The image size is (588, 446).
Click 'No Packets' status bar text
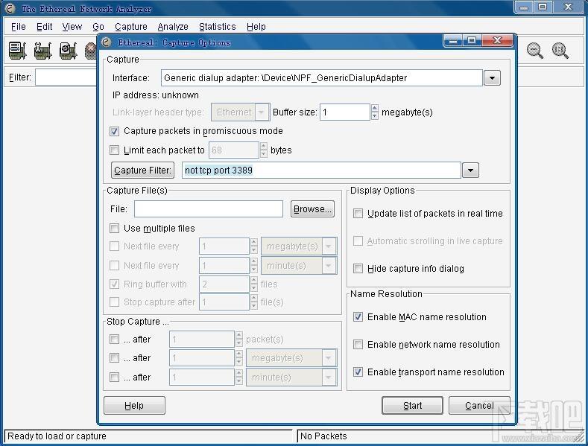pyautogui.click(x=323, y=436)
